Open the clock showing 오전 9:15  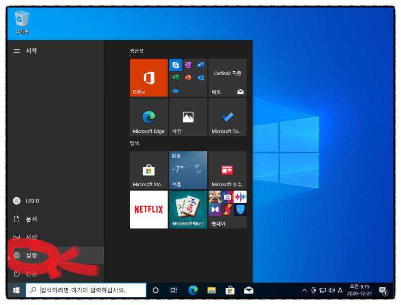359,290
